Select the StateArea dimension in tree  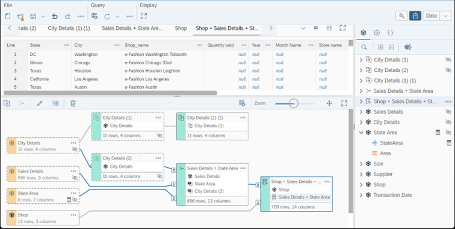coord(391,143)
